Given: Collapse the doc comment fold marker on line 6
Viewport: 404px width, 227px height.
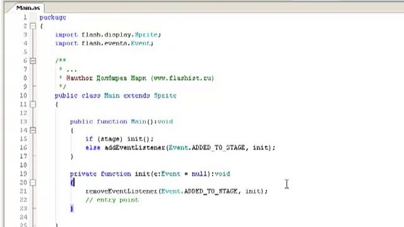Looking at the screenshot, I should (x=33, y=61).
